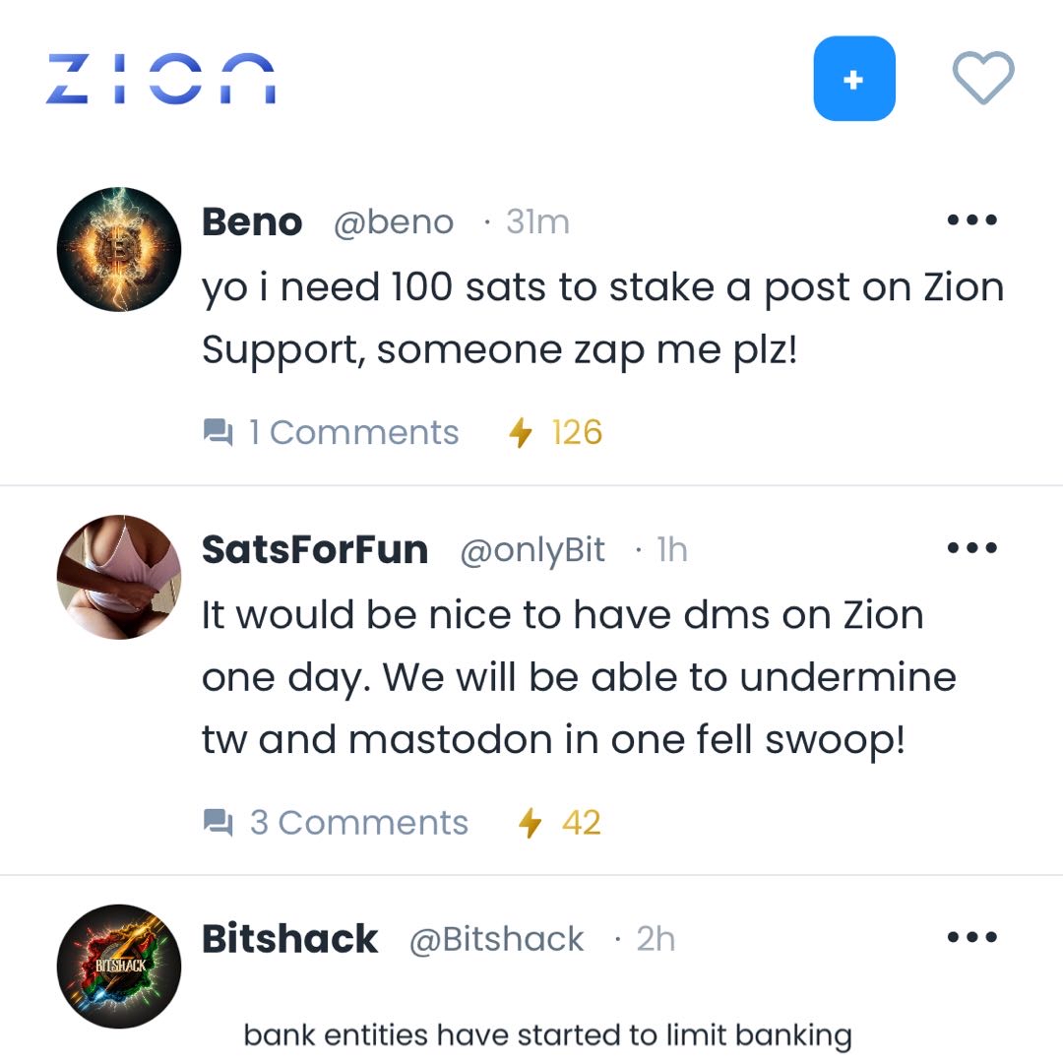Expand the three-dot menu on Bitshack's post

(x=971, y=938)
